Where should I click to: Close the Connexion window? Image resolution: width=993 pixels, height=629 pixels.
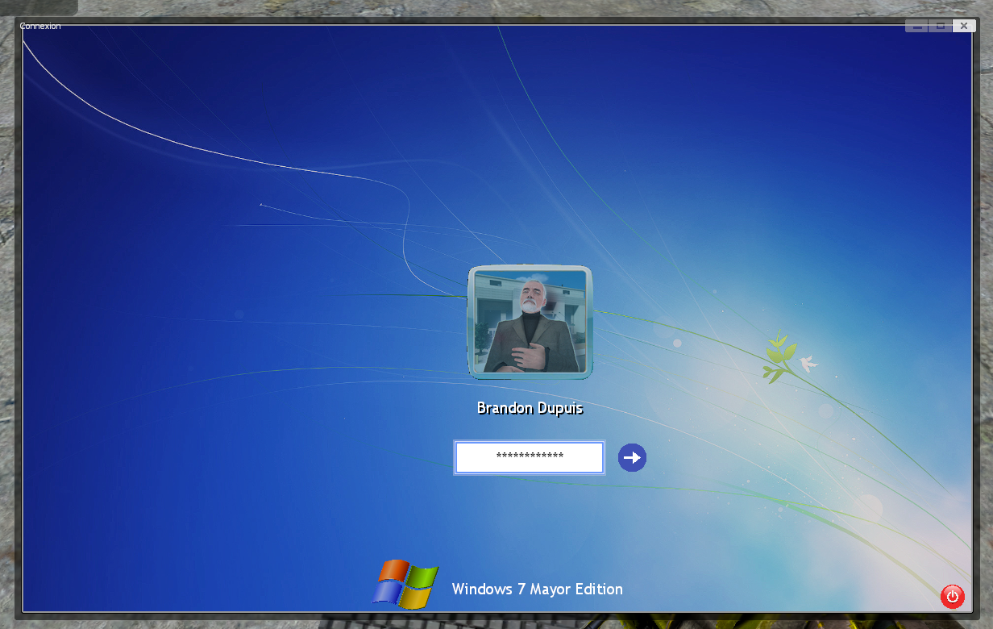pos(963,26)
